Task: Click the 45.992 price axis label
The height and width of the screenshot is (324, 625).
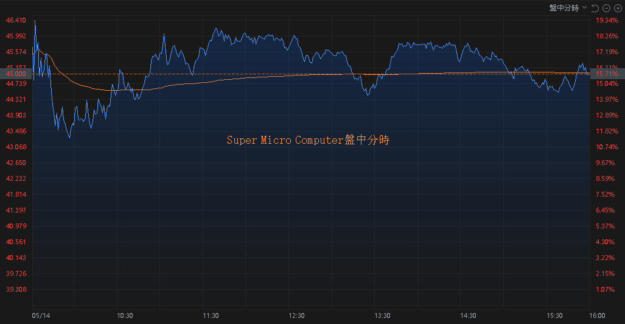Action: point(16,36)
